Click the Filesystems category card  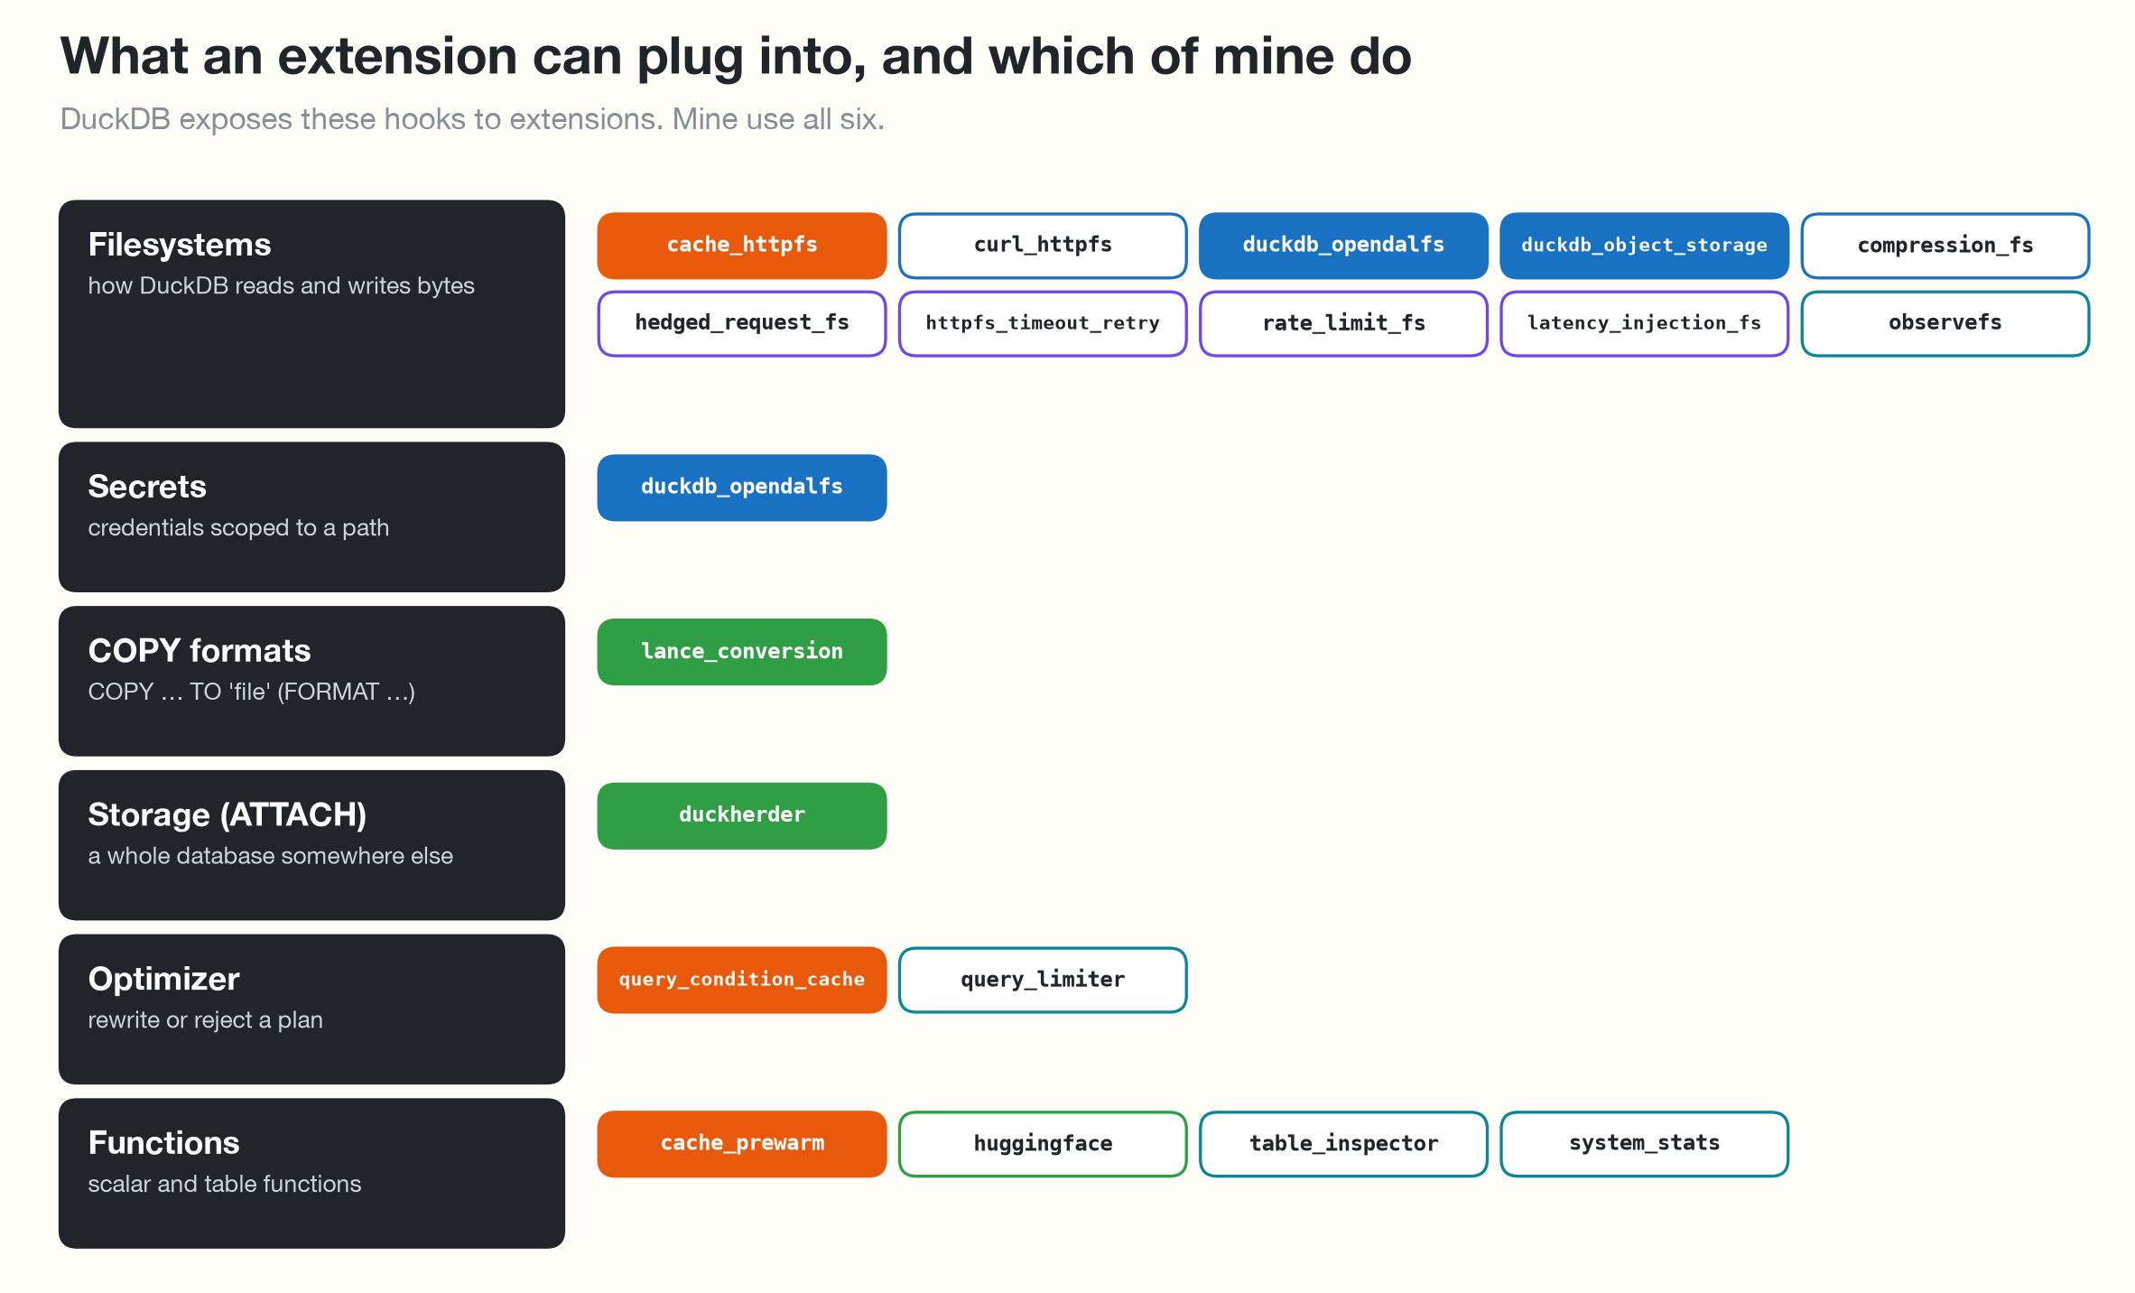311,314
